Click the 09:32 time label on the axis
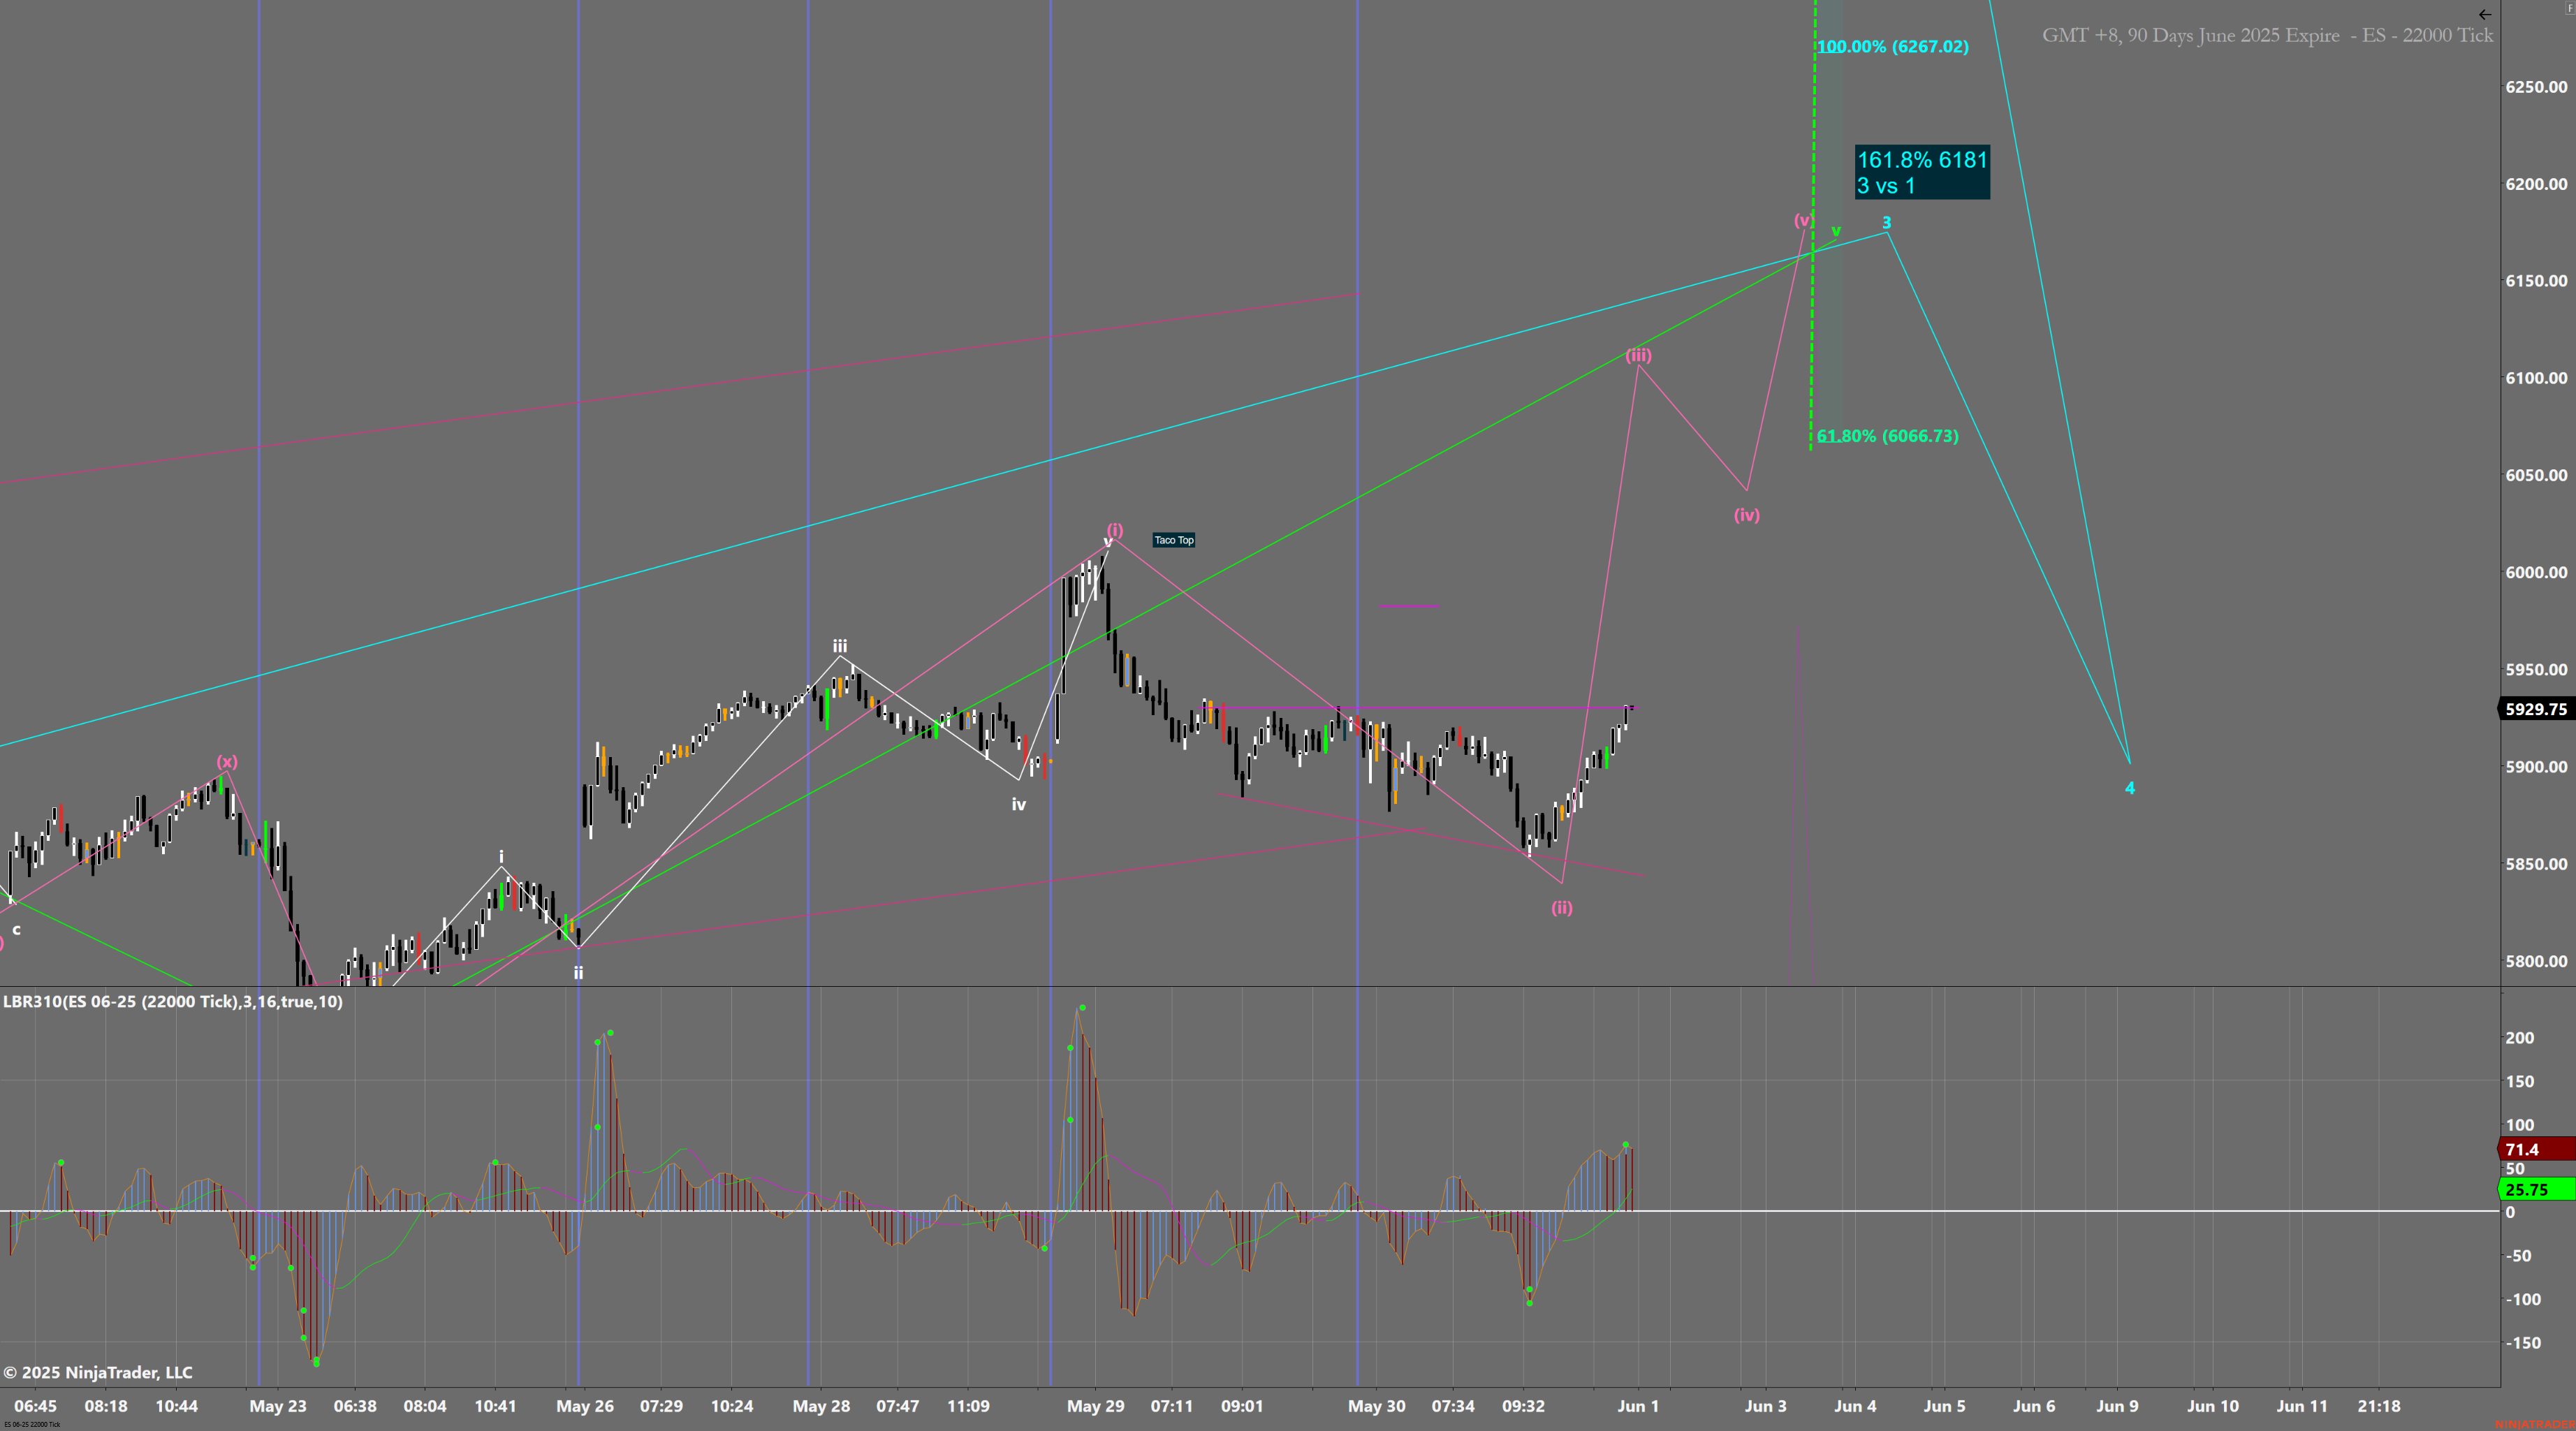Image resolution: width=2576 pixels, height=1431 pixels. pyautogui.click(x=1523, y=1406)
